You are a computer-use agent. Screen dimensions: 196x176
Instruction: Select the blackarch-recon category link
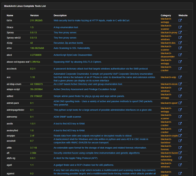pos(169,84)
